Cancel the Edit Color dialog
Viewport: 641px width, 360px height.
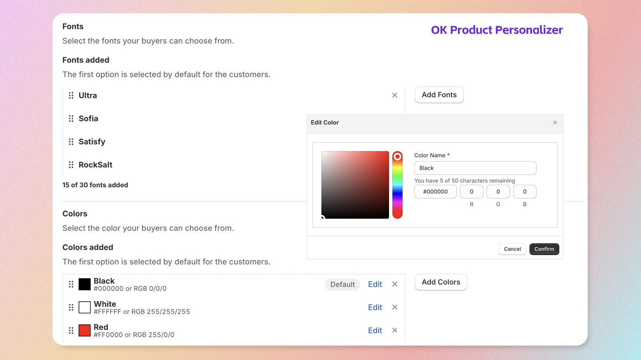[x=512, y=249]
